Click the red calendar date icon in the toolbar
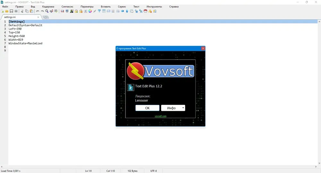The width and height of the screenshot is (321, 173). click(145, 11)
